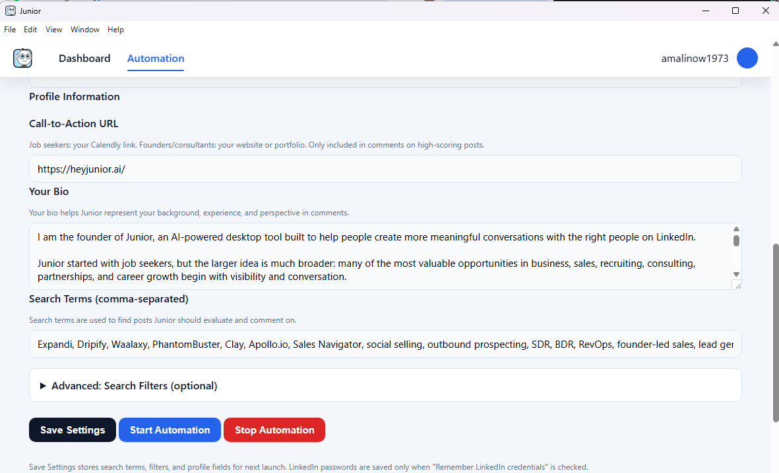Viewport: 779px width, 473px height.
Task: Open the Help menu
Action: pos(115,29)
